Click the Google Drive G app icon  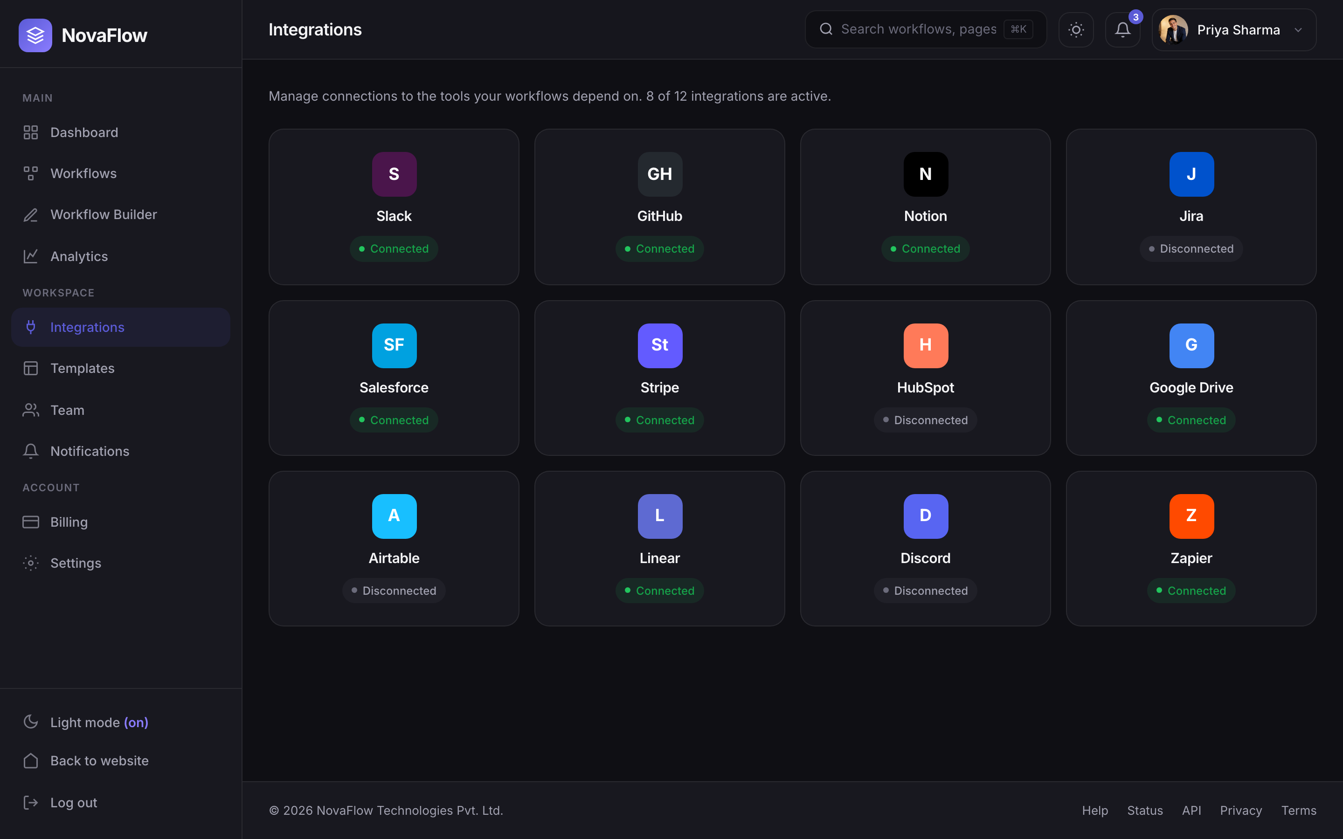[x=1191, y=346]
